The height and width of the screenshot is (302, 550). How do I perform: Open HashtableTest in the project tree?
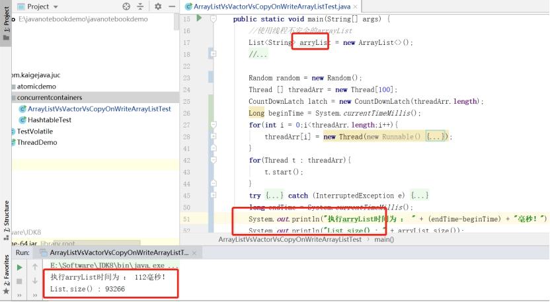tap(50, 120)
